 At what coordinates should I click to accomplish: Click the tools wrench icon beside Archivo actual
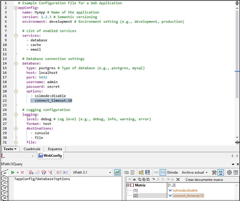214,172
